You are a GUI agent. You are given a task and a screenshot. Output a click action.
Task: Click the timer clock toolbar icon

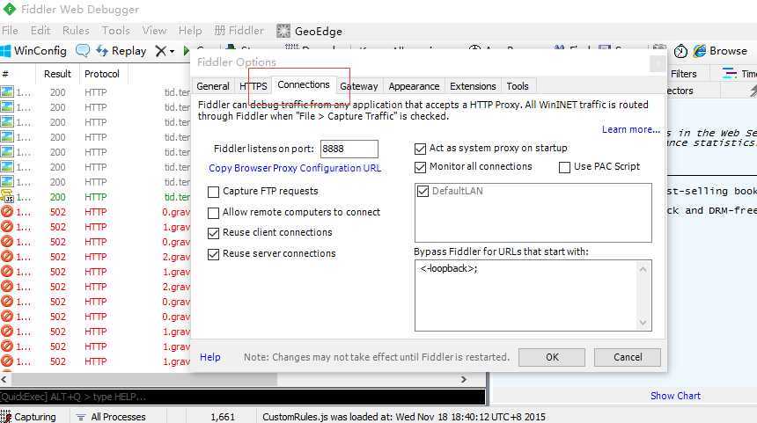[680, 51]
